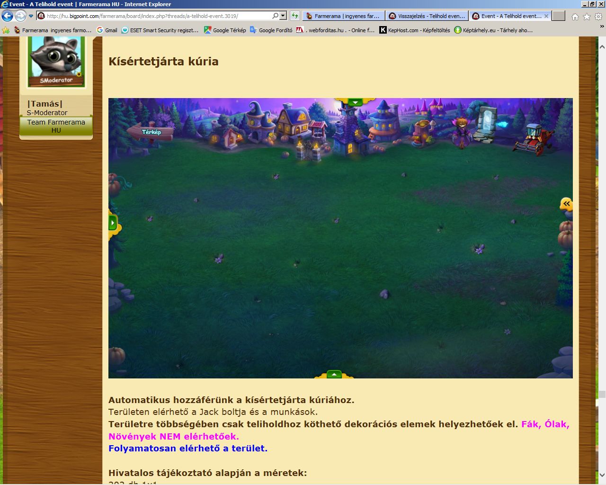This screenshot has width=606, height=485.
Task: Click the glowing stone portal in the image
Action: pyautogui.click(x=485, y=124)
